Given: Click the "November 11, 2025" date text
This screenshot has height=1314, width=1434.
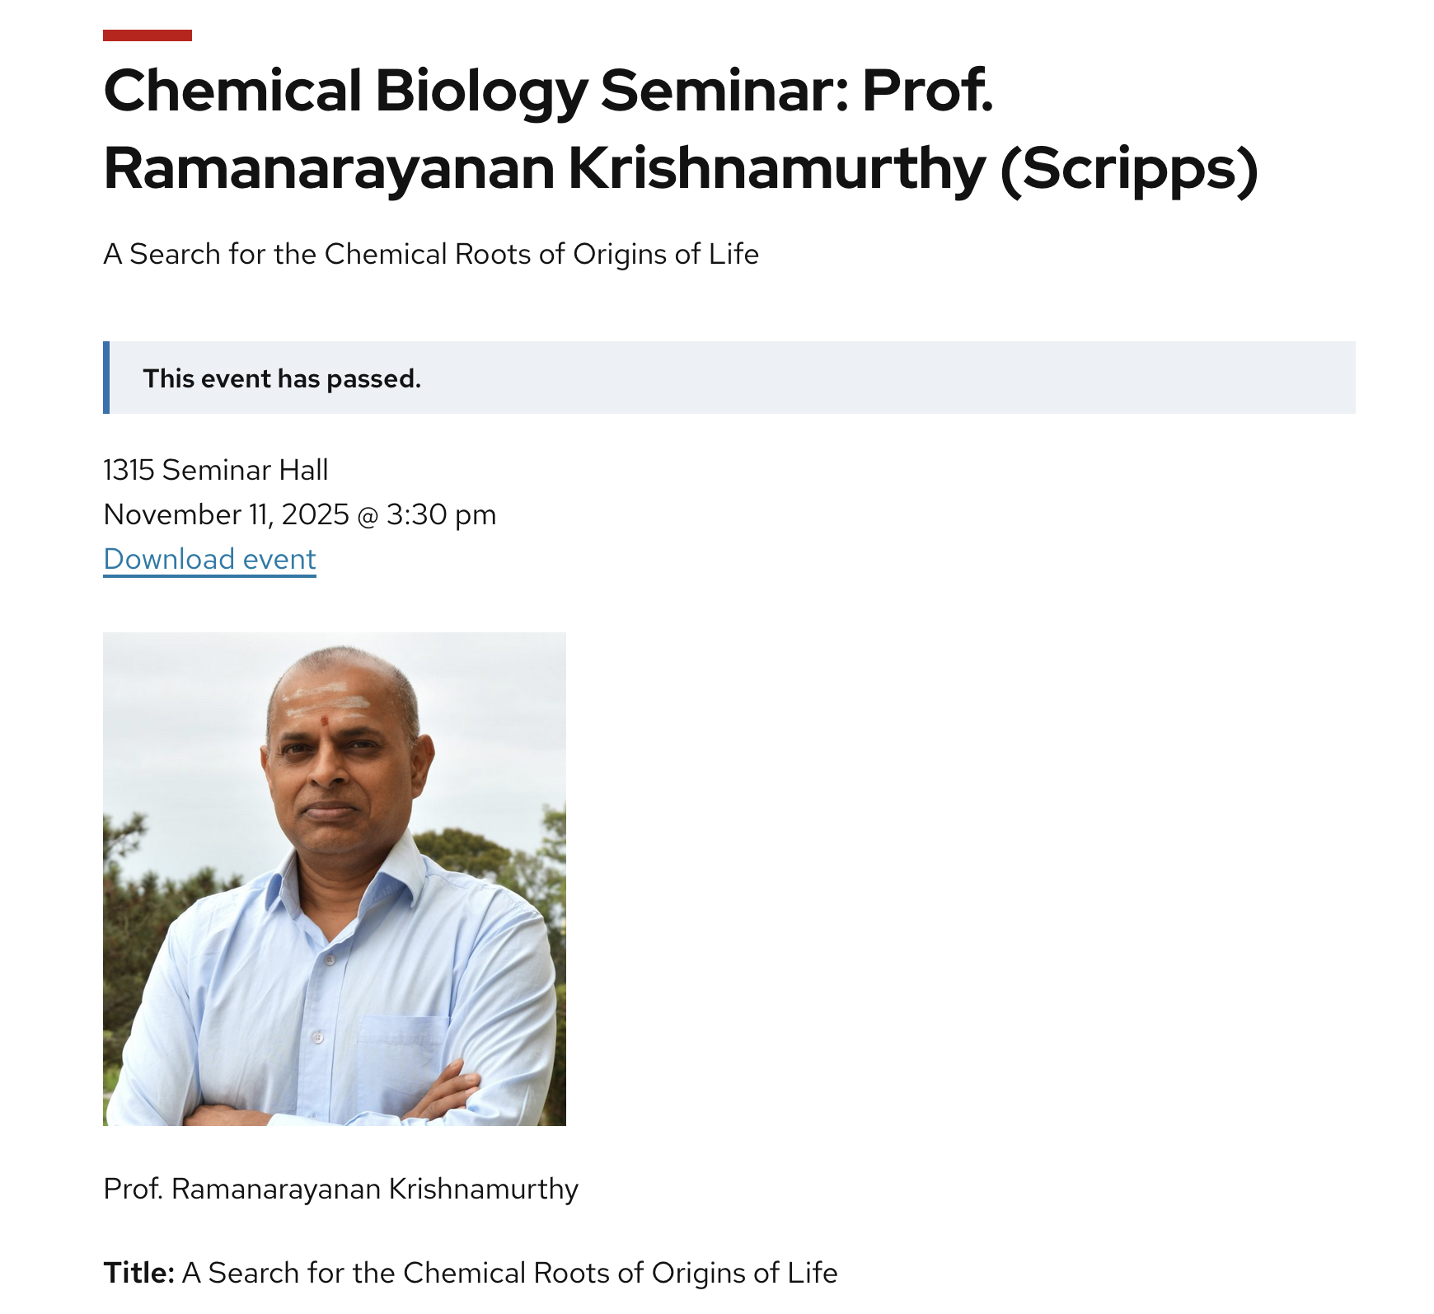Looking at the screenshot, I should (227, 514).
